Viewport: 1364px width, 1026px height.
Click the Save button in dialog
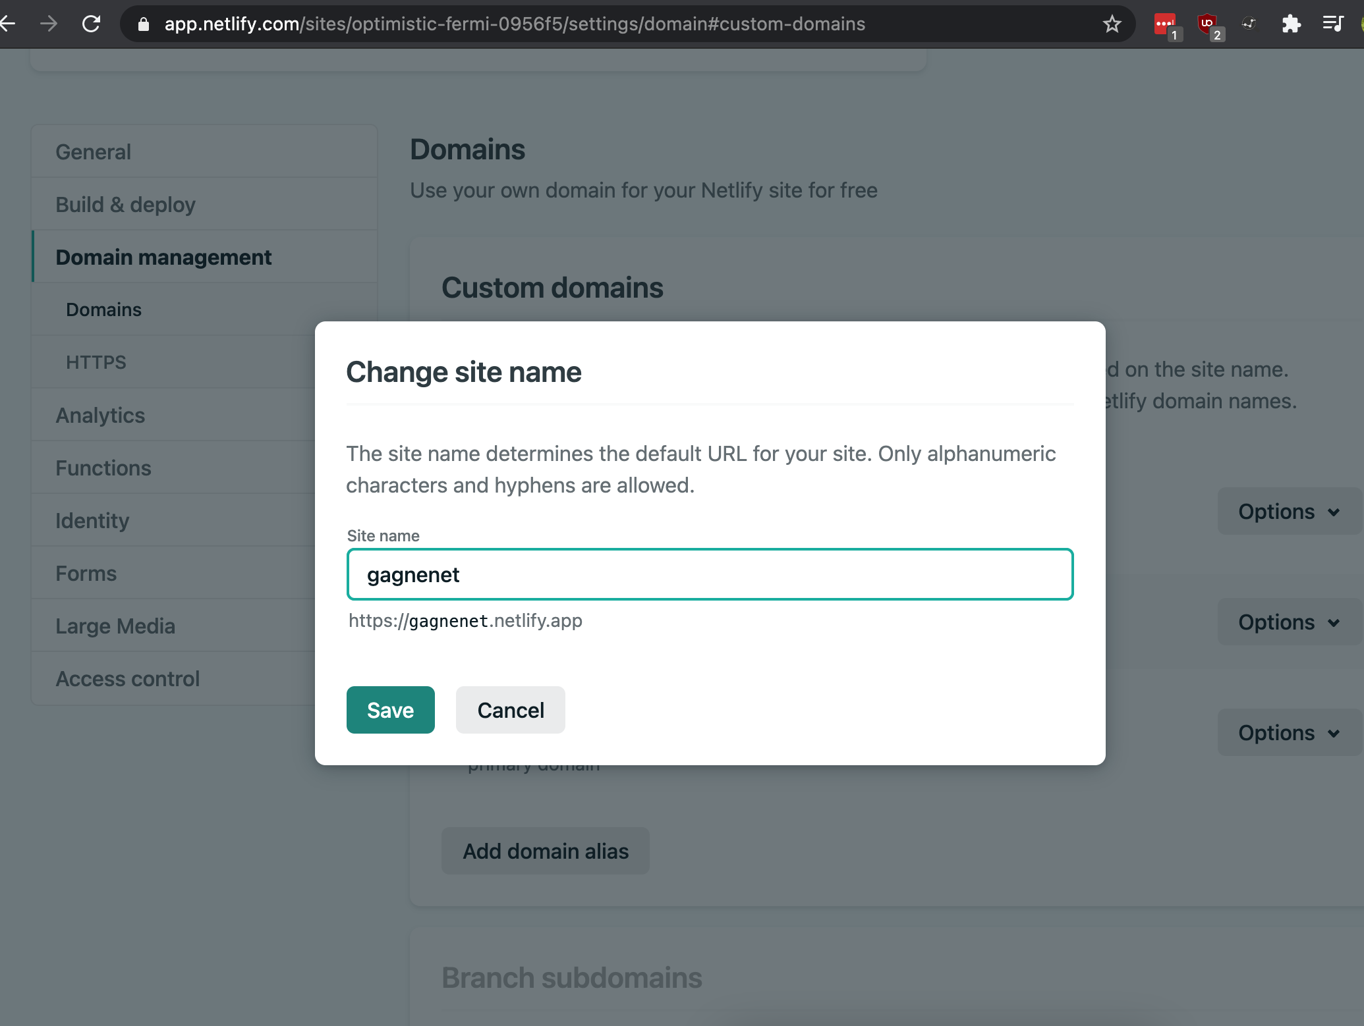tap(390, 709)
